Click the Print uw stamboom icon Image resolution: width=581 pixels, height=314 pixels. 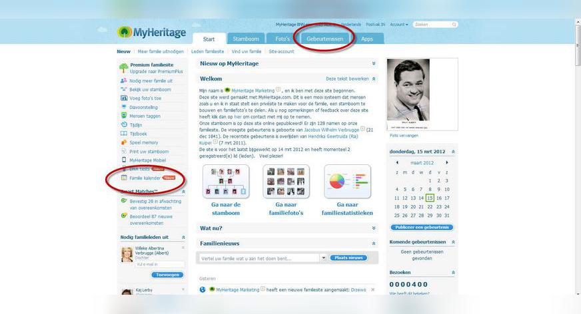(x=124, y=151)
